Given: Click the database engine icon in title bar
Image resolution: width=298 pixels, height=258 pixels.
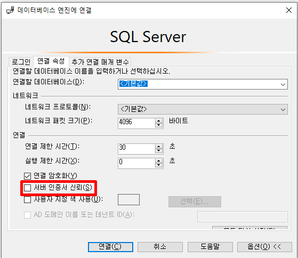Looking at the screenshot, I should click(10, 10).
